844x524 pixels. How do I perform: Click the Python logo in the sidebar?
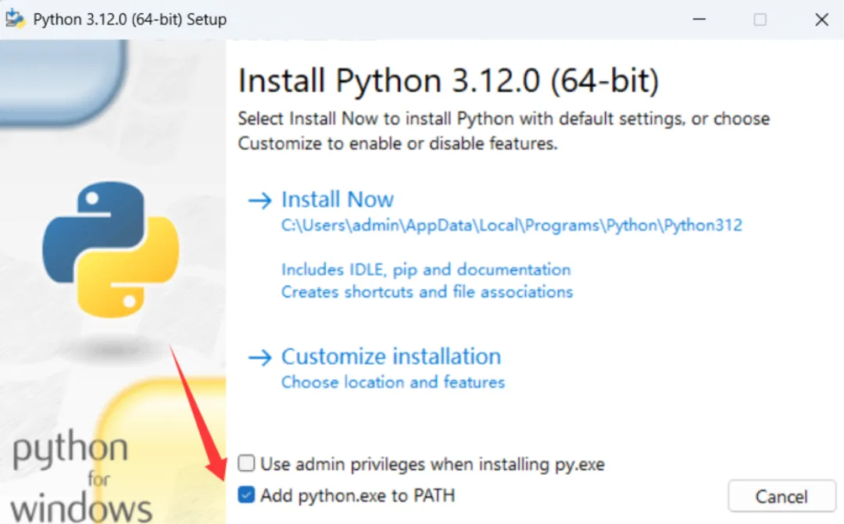(x=111, y=250)
